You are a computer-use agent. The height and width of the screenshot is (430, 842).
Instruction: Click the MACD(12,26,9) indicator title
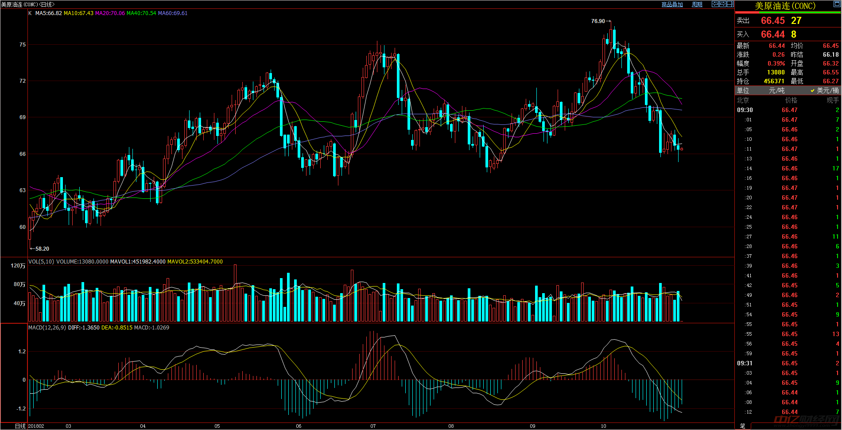pos(47,328)
